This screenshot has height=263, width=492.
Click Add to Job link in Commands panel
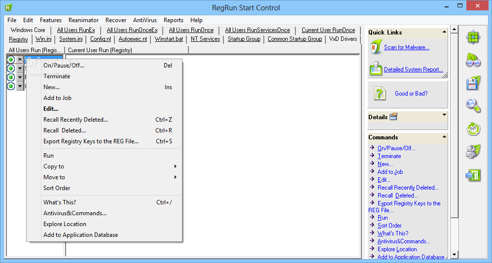coord(390,172)
